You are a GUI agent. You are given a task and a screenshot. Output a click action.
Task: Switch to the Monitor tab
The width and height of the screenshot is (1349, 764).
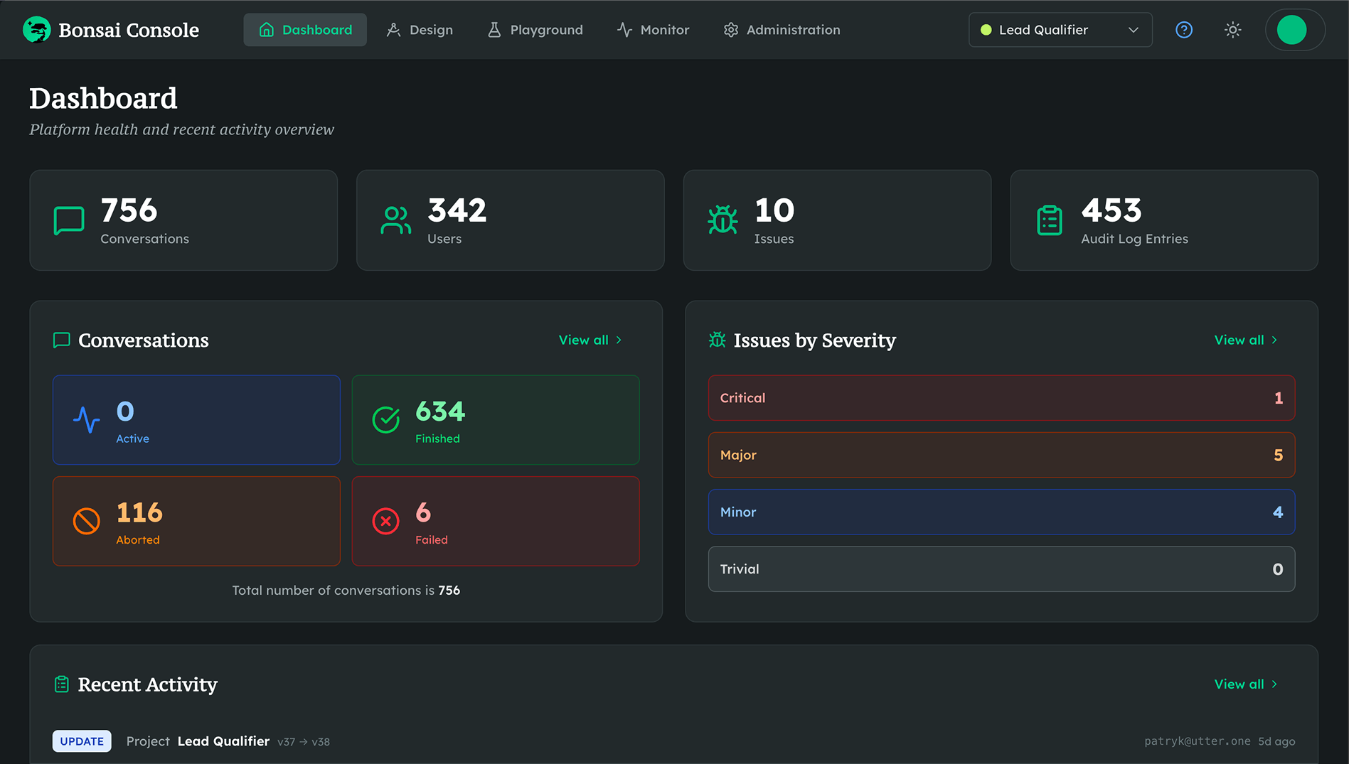click(x=653, y=29)
